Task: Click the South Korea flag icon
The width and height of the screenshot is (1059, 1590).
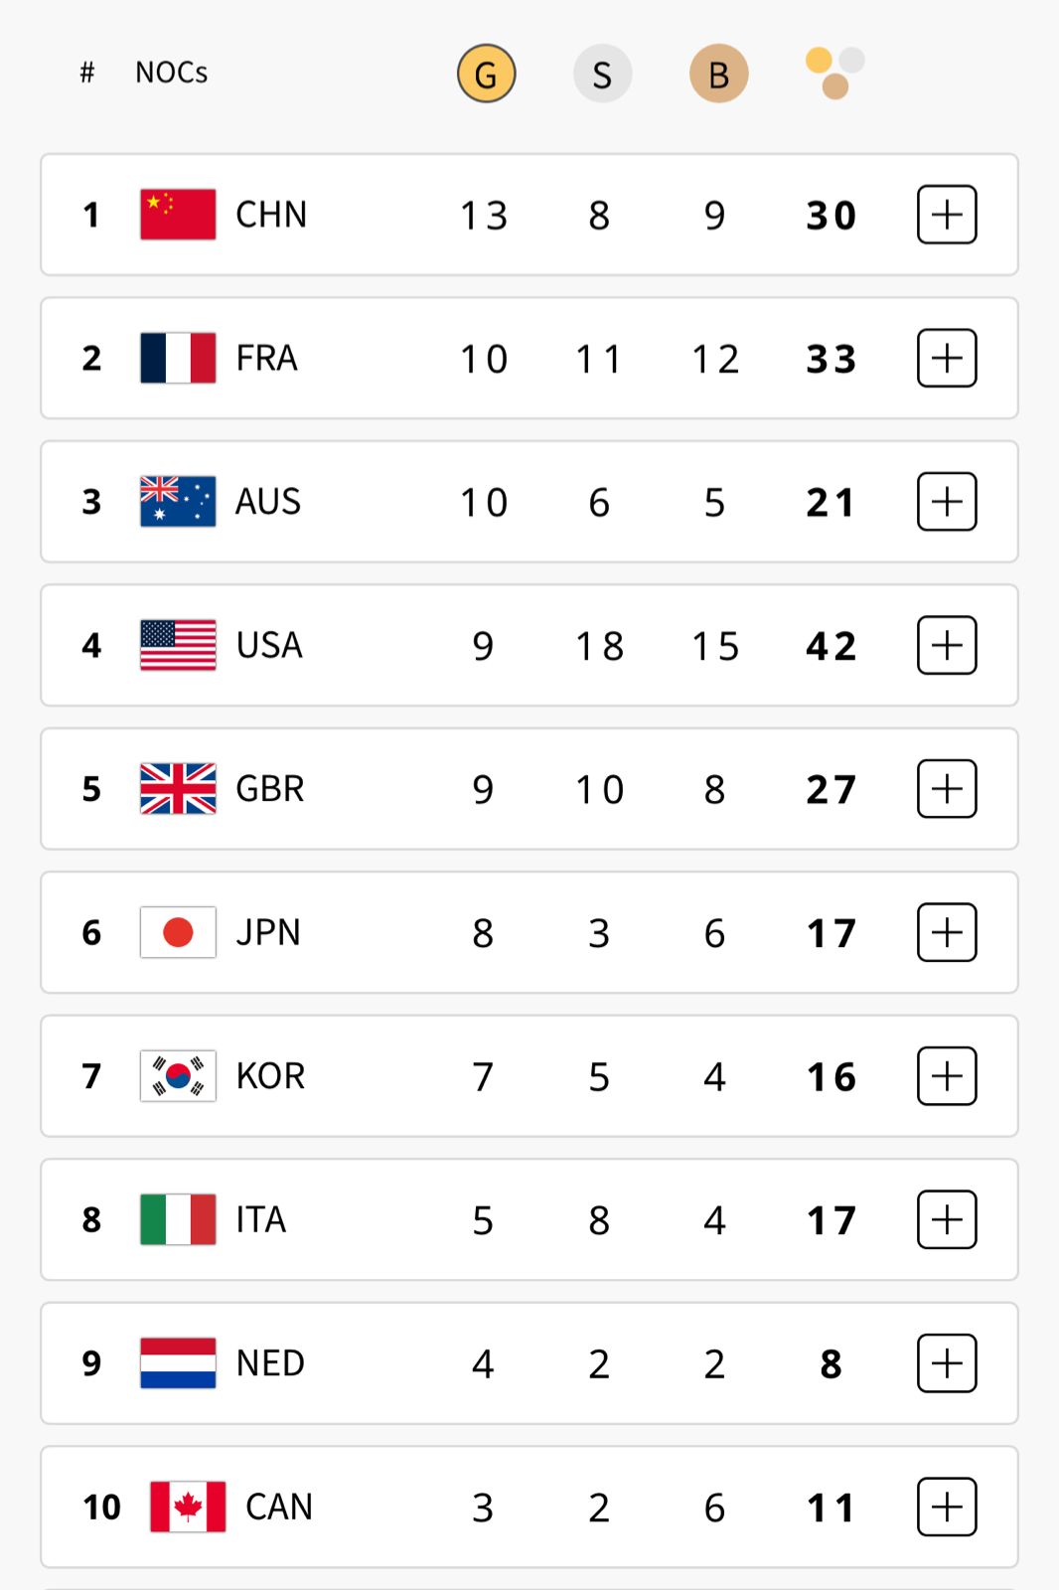Action: pos(178,1076)
